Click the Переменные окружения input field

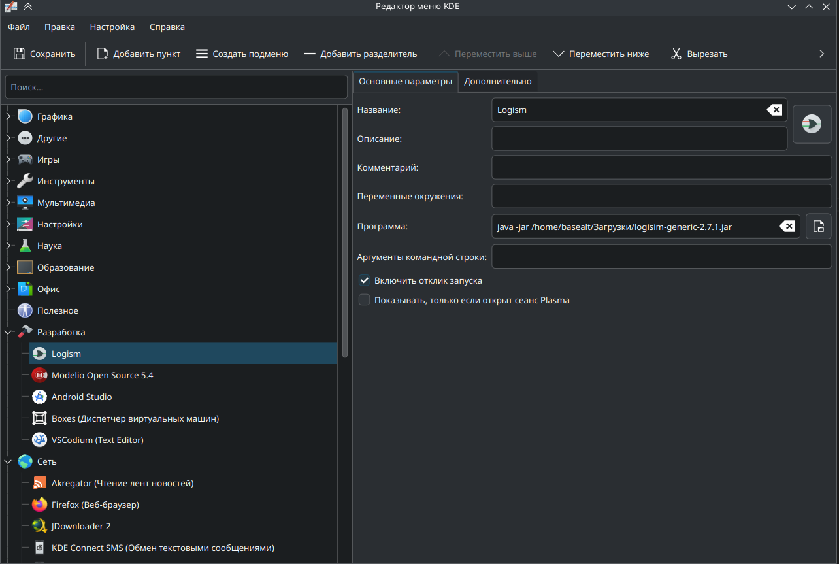[x=662, y=196]
